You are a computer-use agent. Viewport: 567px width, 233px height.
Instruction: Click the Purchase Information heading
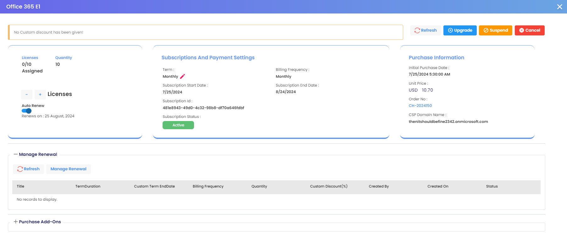436,58
